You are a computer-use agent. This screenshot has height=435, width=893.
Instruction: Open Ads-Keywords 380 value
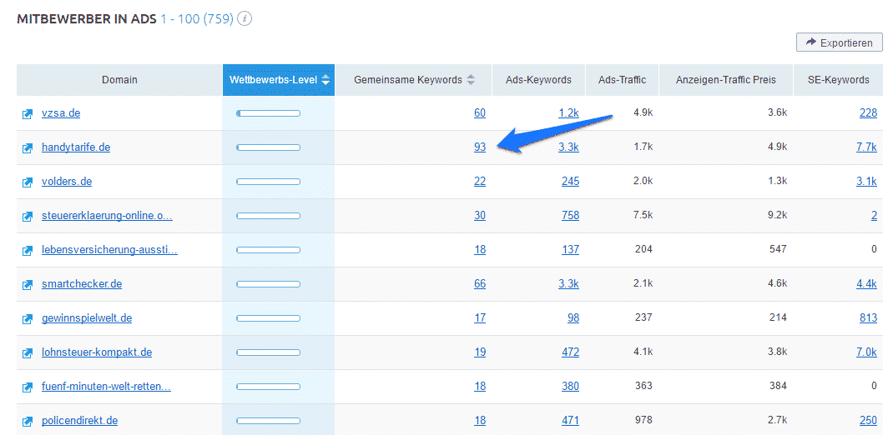[x=570, y=386]
